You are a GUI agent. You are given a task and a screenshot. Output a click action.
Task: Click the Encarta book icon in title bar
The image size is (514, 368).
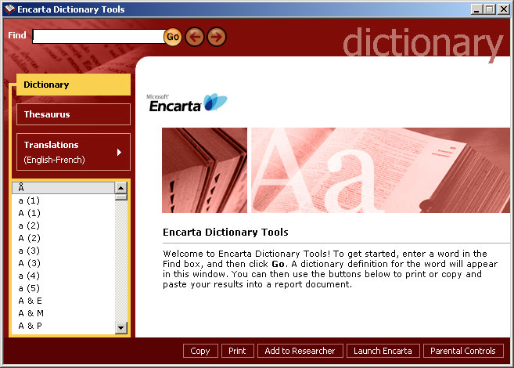(10, 9)
